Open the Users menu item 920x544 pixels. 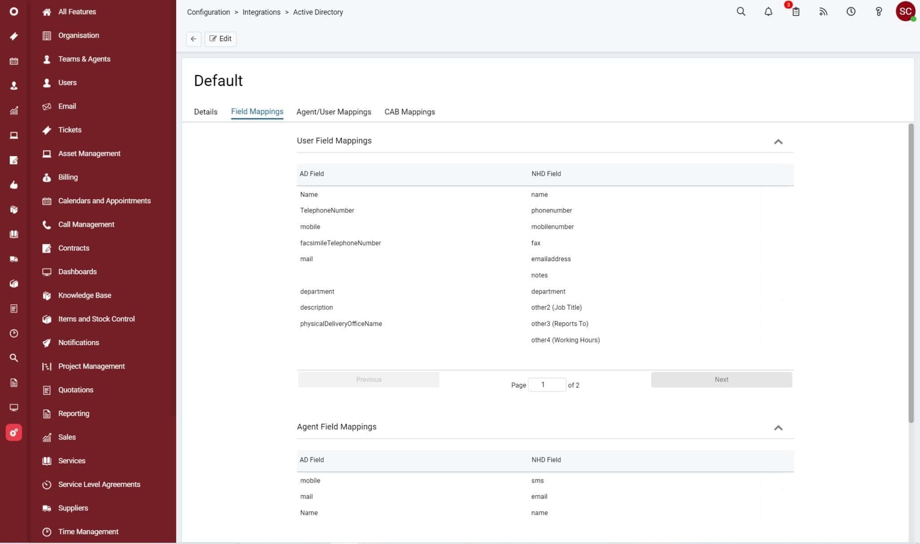tap(67, 83)
